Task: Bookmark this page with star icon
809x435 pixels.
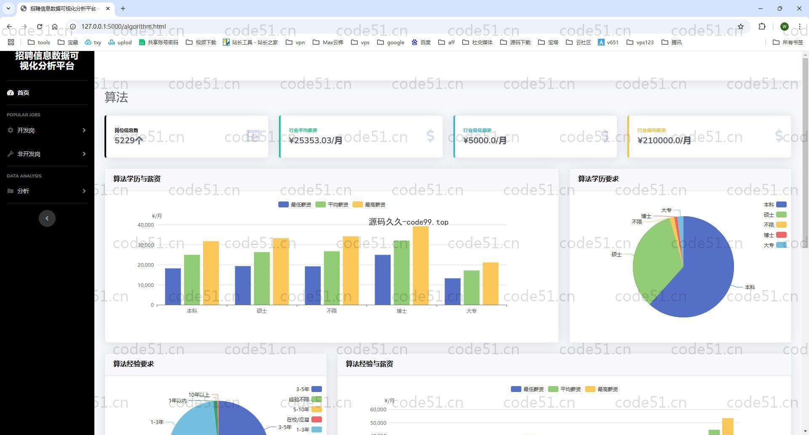Action: click(741, 27)
